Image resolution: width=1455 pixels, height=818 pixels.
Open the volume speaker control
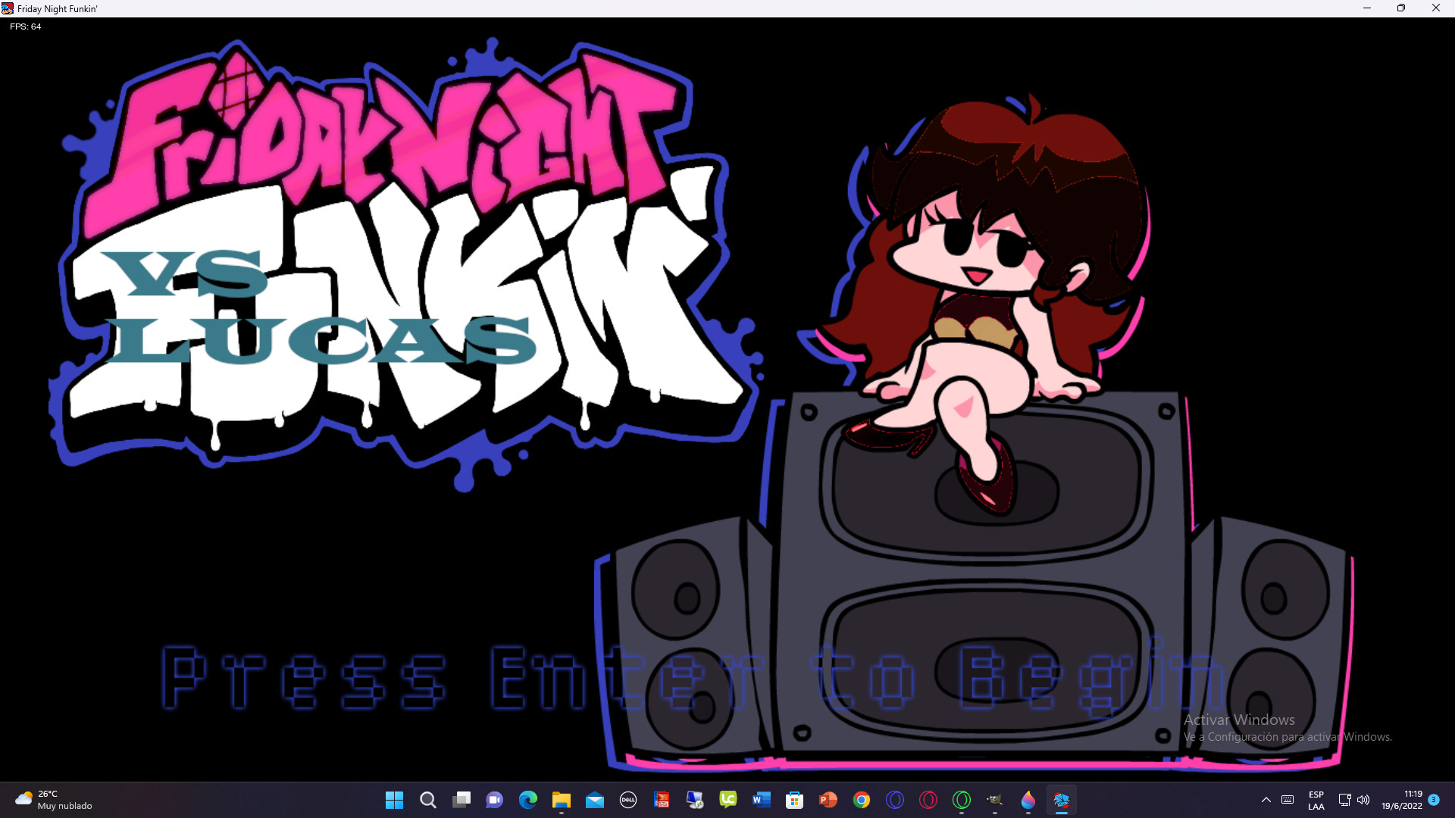[1363, 800]
